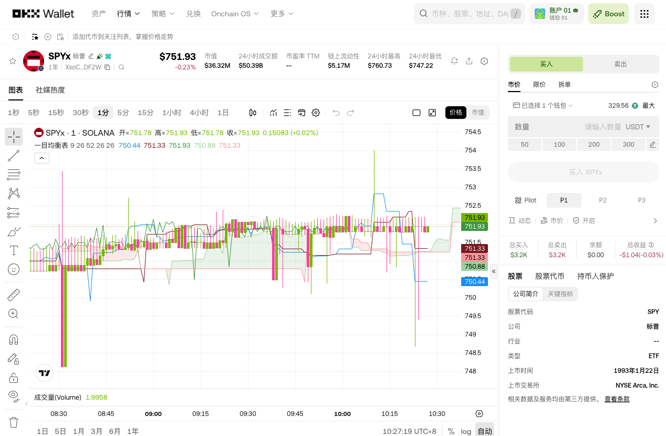
Task: Switch to the 社媒热度 tab
Action: point(50,90)
